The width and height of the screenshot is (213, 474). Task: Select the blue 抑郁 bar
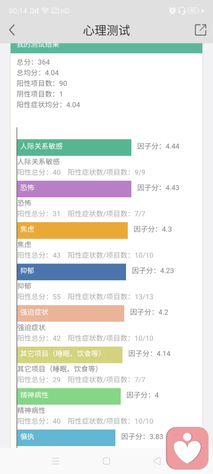tap(71, 272)
